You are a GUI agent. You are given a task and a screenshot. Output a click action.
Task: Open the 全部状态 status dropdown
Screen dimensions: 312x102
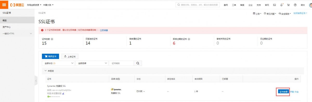(x=58, y=63)
